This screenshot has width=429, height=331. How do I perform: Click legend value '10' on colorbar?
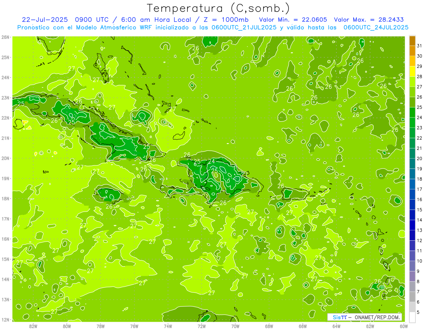420,261
